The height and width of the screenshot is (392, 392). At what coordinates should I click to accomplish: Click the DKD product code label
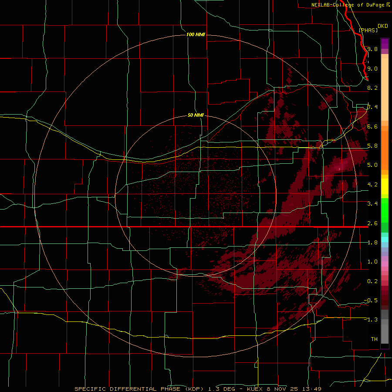point(382,26)
